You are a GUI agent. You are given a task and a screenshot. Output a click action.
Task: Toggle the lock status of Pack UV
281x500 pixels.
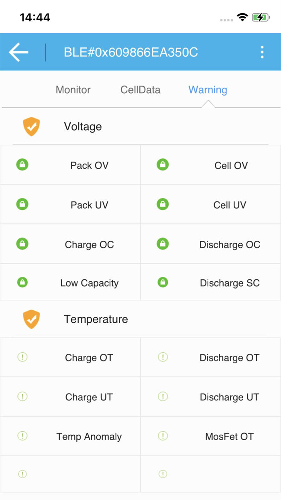point(22,204)
